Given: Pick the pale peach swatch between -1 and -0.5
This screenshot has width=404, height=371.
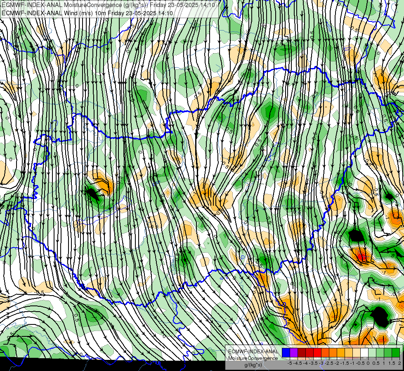Looking at the screenshot, I should pyautogui.click(x=356, y=353).
